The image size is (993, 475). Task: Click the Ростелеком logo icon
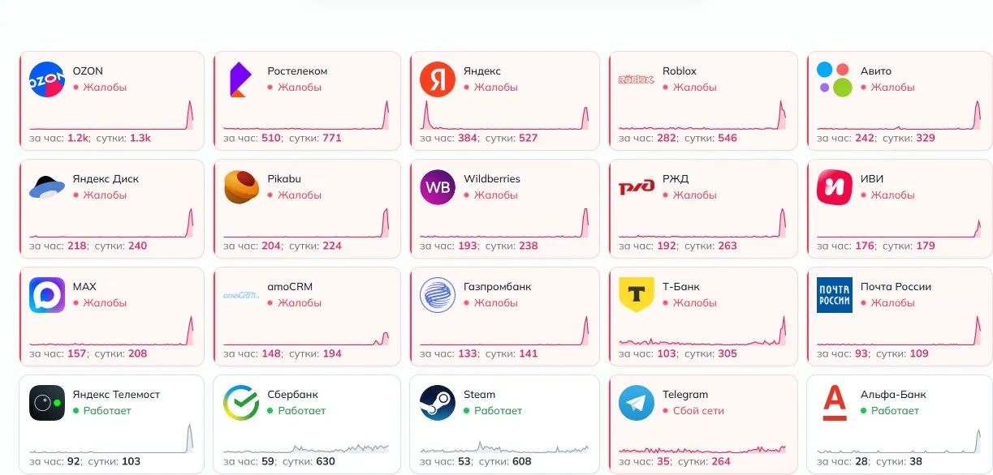(239, 79)
